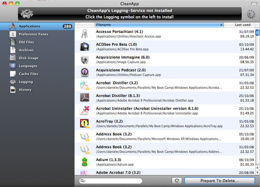Select Cache Files sidebar icon
Image resolution: width=260 pixels, height=187 pixels.
click(13, 74)
